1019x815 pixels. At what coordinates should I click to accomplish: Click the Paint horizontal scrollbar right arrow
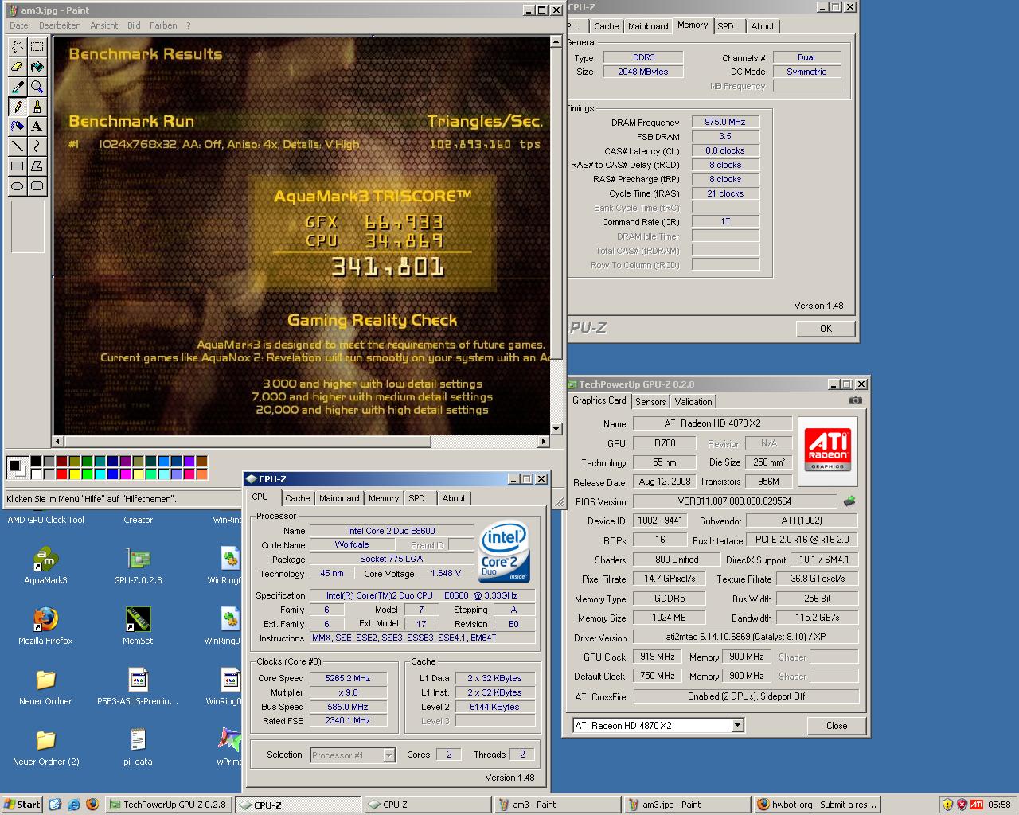tap(544, 441)
